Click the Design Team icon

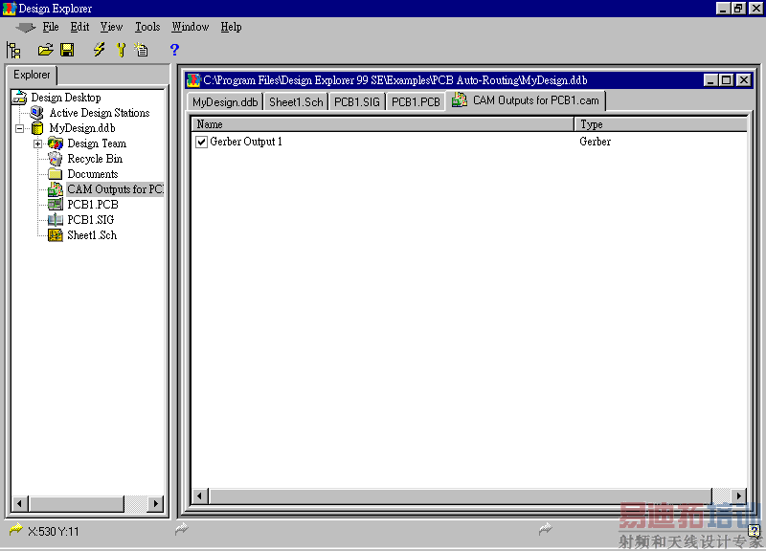(56, 143)
